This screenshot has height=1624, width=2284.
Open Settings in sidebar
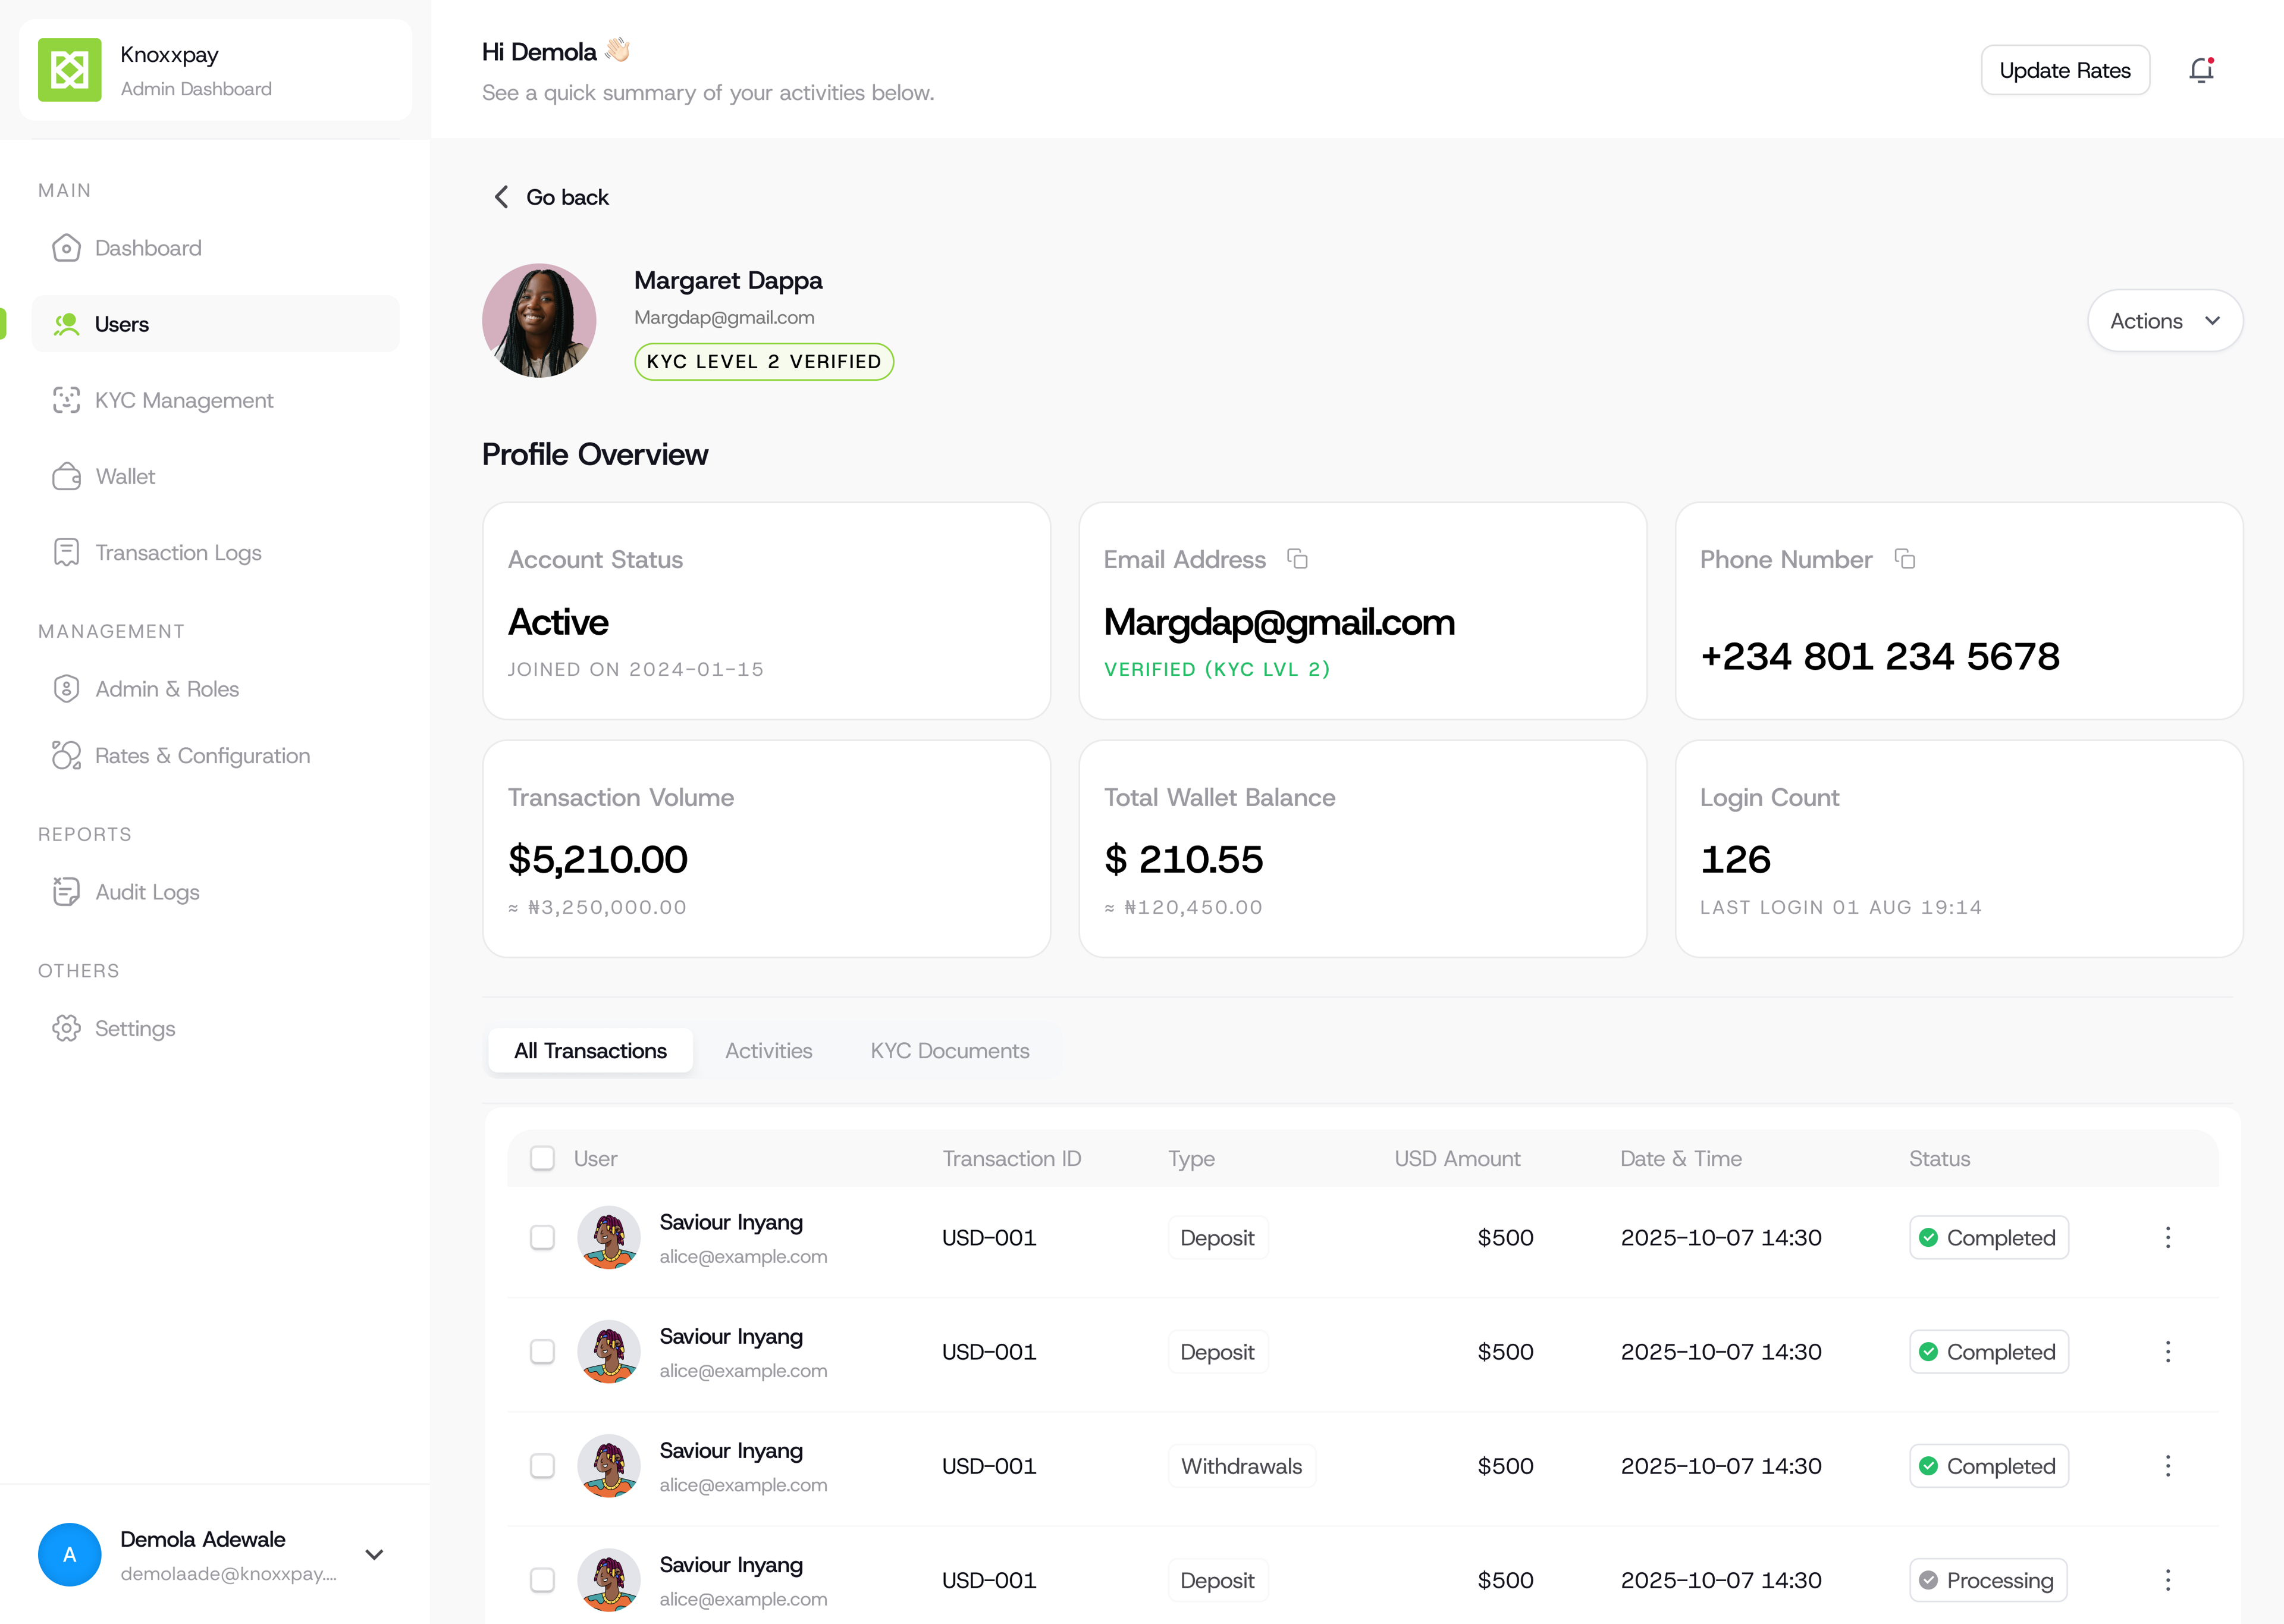pyautogui.click(x=215, y=1028)
